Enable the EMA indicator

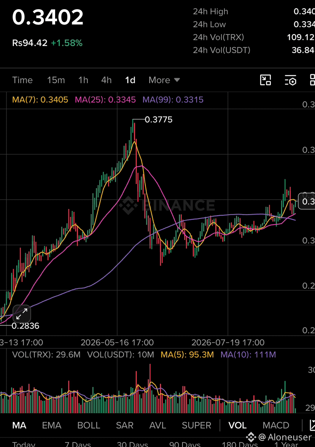[52, 425]
